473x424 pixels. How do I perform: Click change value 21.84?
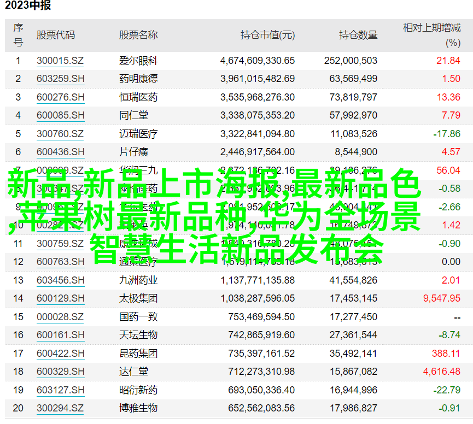tap(448, 61)
